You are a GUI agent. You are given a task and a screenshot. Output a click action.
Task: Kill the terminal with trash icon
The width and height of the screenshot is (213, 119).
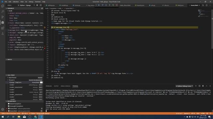point(203,86)
